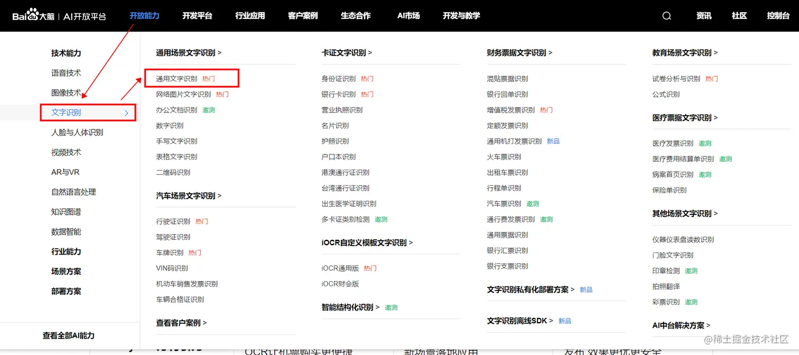Image resolution: width=799 pixels, height=355 pixels.
Task: Open 护照识别 link
Action: click(x=335, y=141)
